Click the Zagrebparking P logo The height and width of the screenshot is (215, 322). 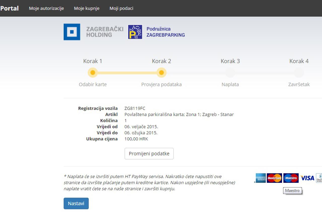point(135,32)
